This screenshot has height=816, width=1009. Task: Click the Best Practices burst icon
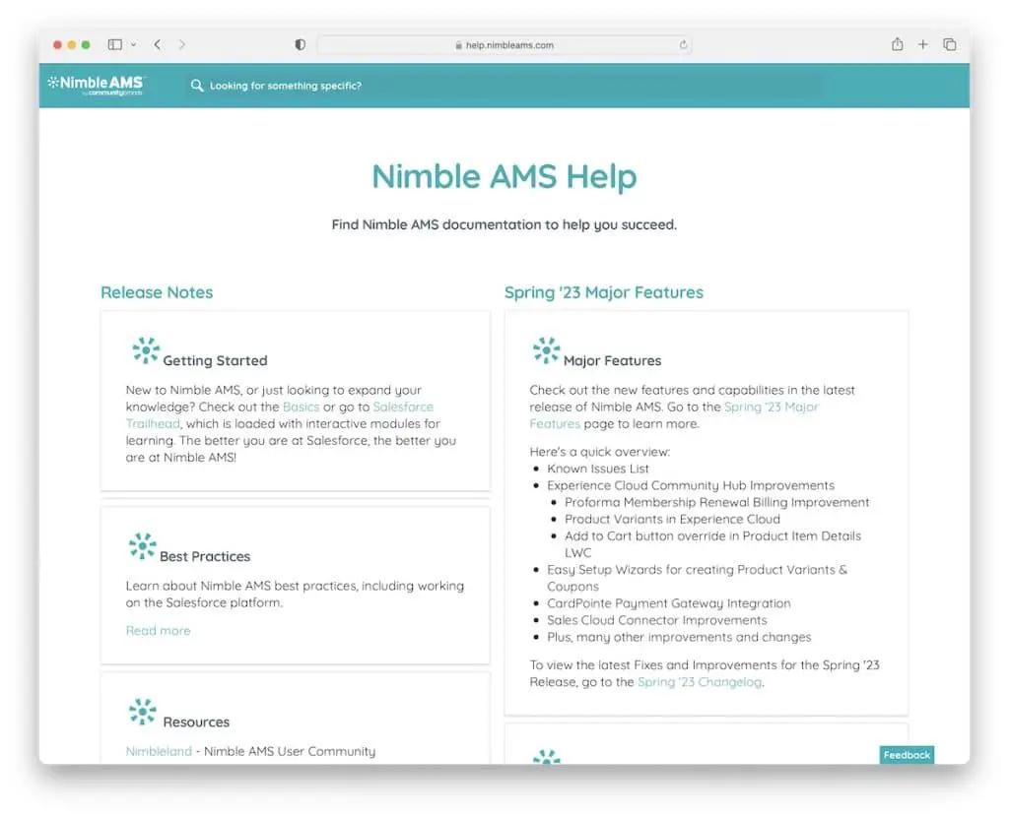(x=142, y=546)
